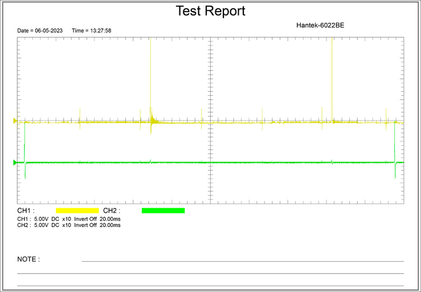Image resolution: width=421 pixels, height=292 pixels.
Task: Click the bottom blank note line
Action: click(210, 286)
